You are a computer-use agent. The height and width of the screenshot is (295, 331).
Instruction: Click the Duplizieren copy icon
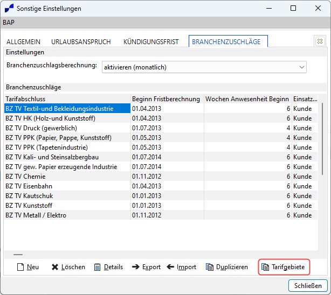(x=210, y=267)
